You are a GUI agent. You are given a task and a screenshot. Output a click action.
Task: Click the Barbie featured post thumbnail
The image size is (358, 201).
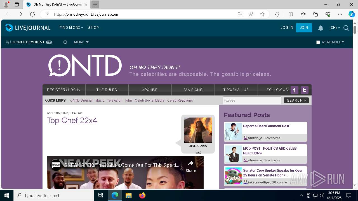click(x=233, y=176)
